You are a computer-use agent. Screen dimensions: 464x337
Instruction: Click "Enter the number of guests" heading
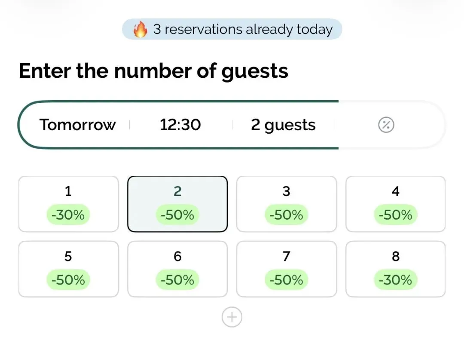point(153,71)
